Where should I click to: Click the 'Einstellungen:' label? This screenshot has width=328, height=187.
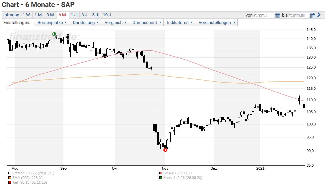[17, 23]
